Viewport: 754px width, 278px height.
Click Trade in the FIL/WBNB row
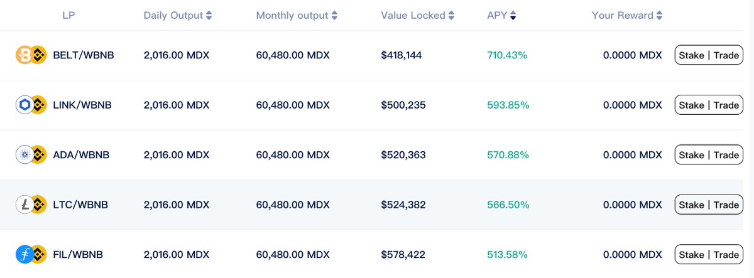(726, 255)
